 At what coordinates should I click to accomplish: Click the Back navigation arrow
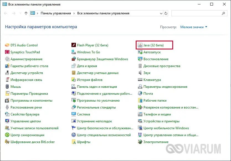click(x=6, y=13)
